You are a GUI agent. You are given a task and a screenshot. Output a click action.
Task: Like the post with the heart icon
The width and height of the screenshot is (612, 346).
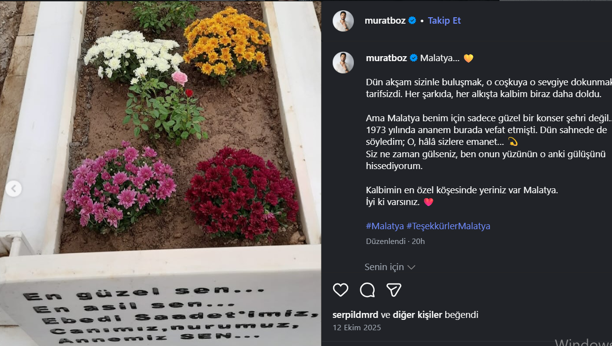tap(341, 290)
